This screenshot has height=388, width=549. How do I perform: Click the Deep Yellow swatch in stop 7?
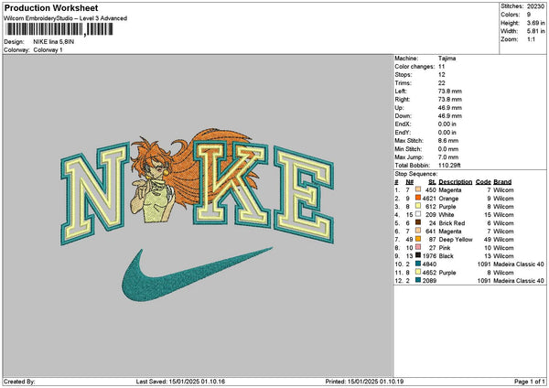click(x=418, y=239)
